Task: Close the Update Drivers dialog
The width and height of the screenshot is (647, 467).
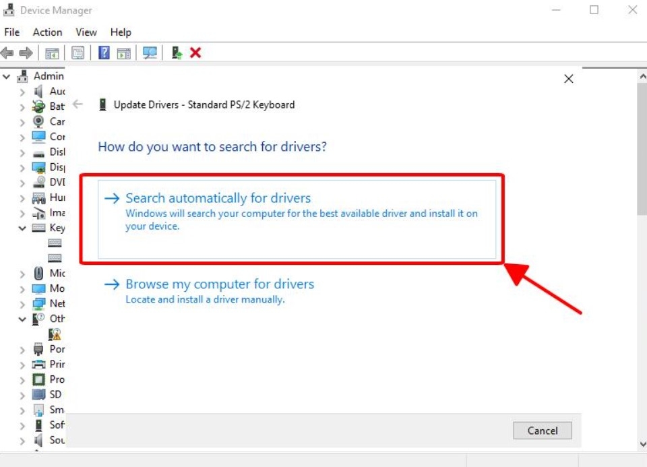Action: pyautogui.click(x=569, y=79)
